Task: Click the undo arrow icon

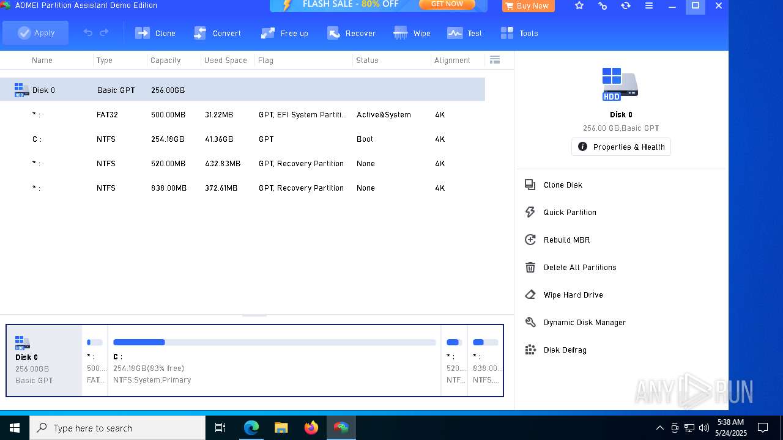Action: [88, 33]
